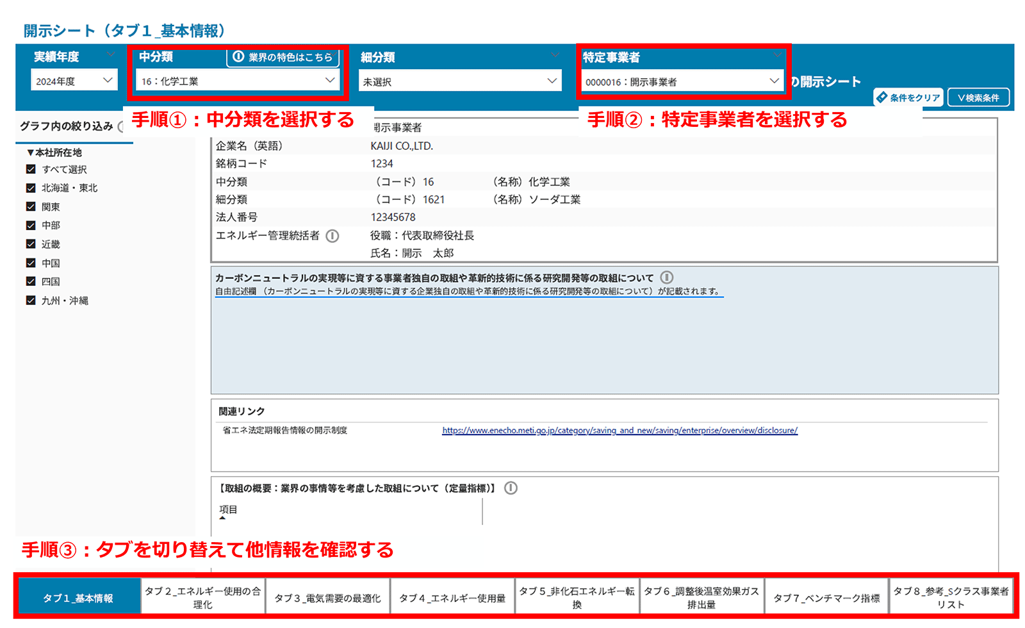This screenshot has width=1025, height=628.
Task: Uncheck the 関東 region checkbox
Action: coord(31,206)
